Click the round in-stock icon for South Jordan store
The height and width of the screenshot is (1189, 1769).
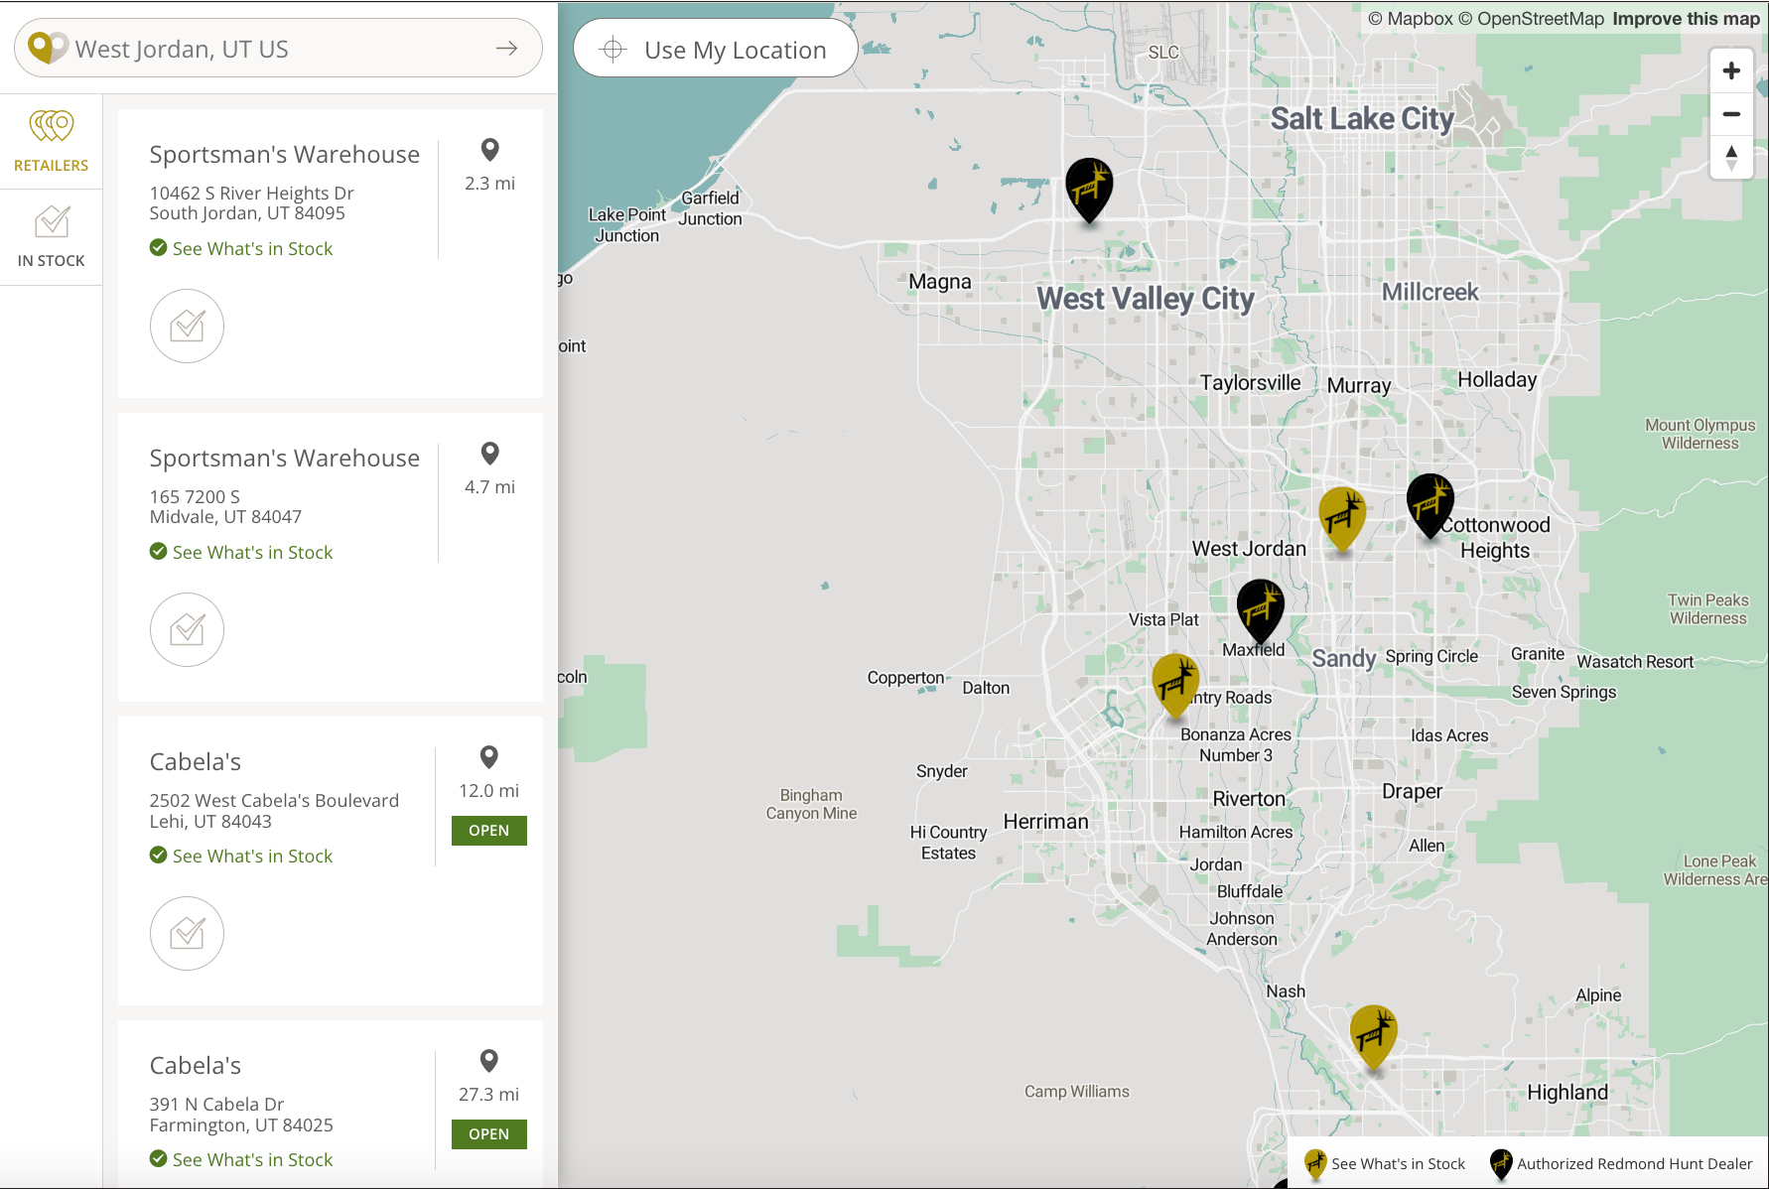[x=187, y=326]
